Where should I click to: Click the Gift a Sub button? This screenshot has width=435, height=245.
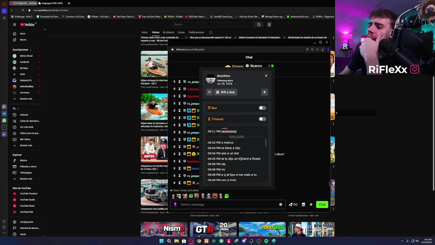[x=225, y=92]
